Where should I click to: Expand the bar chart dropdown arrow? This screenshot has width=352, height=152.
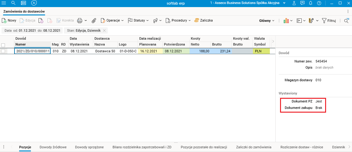(291, 21)
